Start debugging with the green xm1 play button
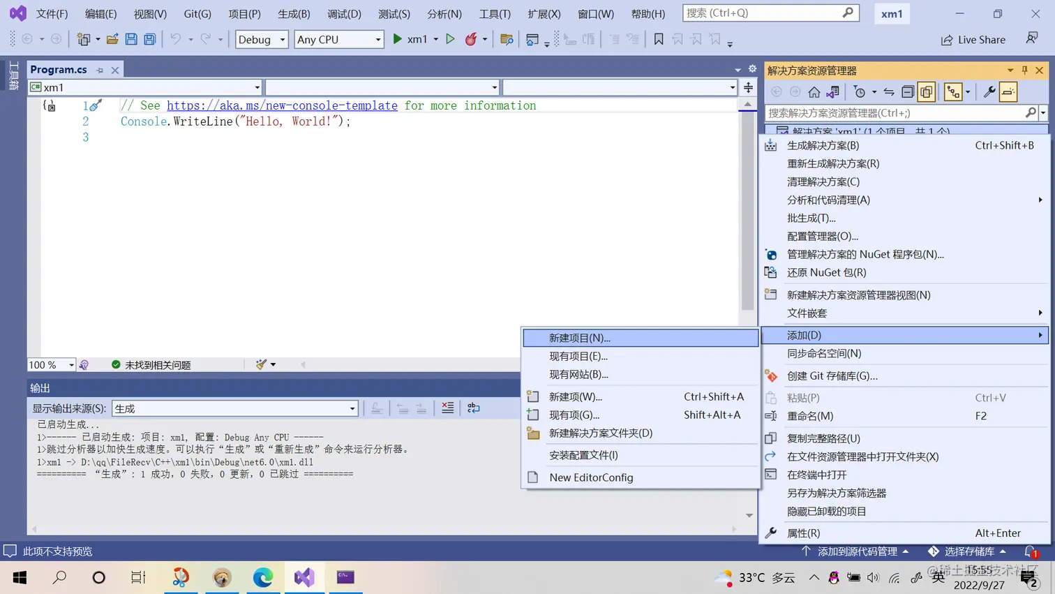Screen dimensions: 1055x594 click(410, 40)
